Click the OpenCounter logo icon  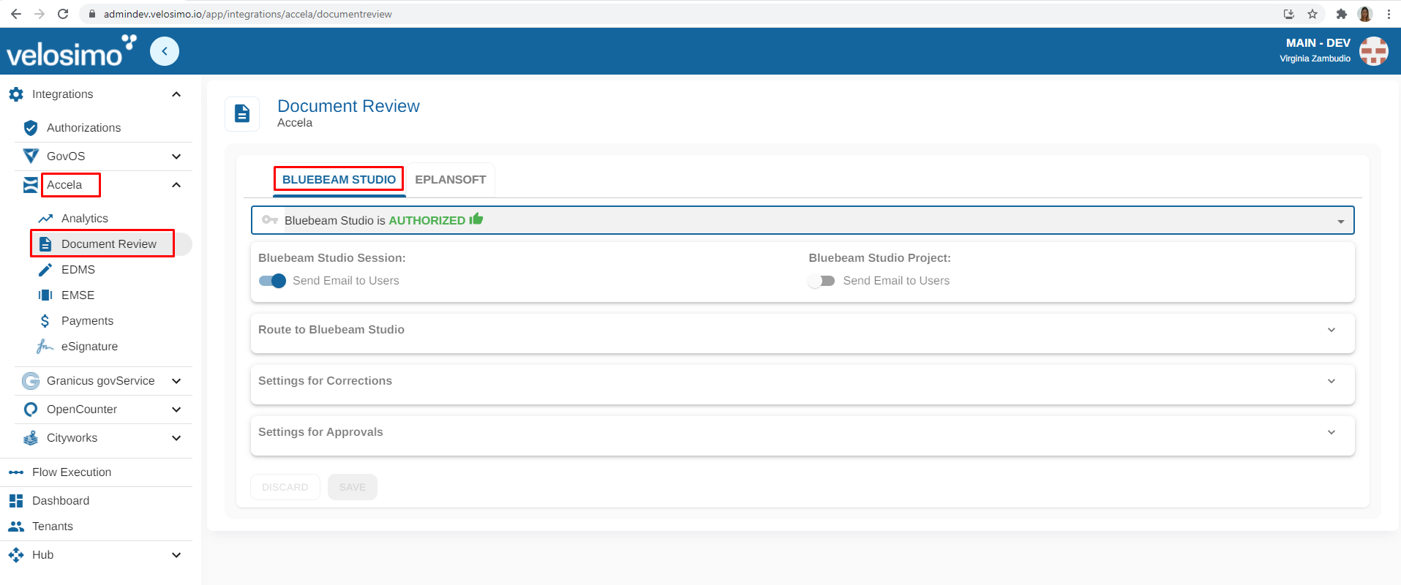pyautogui.click(x=31, y=409)
